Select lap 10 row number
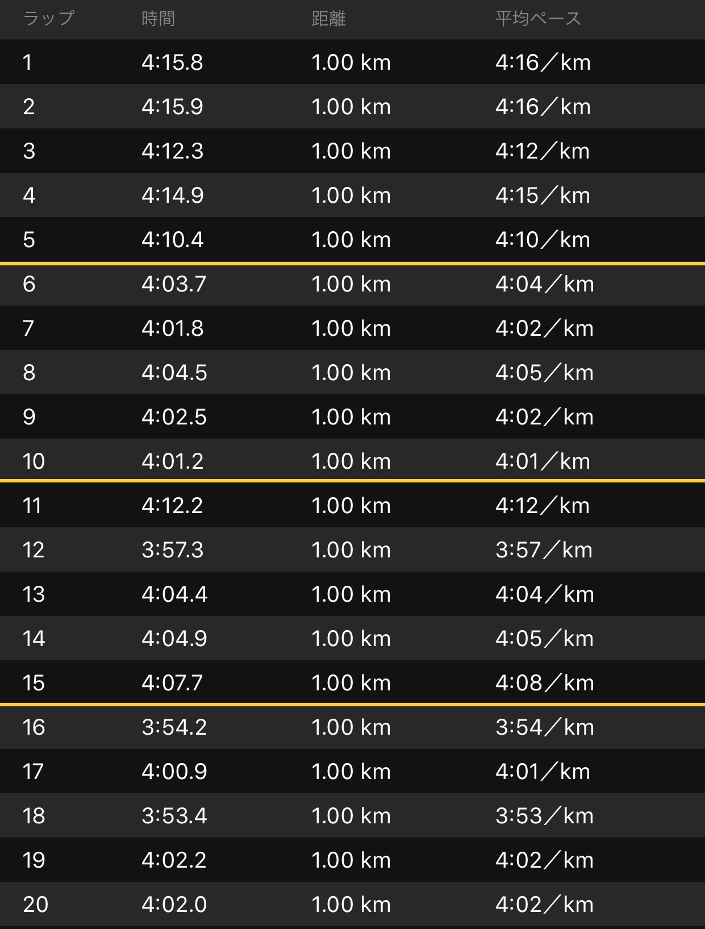Viewport: 705px width, 929px height. (x=34, y=461)
